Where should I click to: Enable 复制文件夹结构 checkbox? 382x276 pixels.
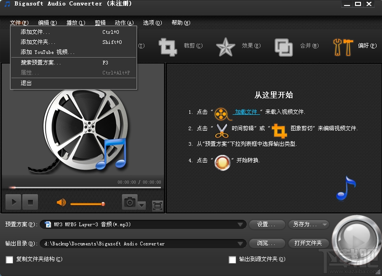11,259
